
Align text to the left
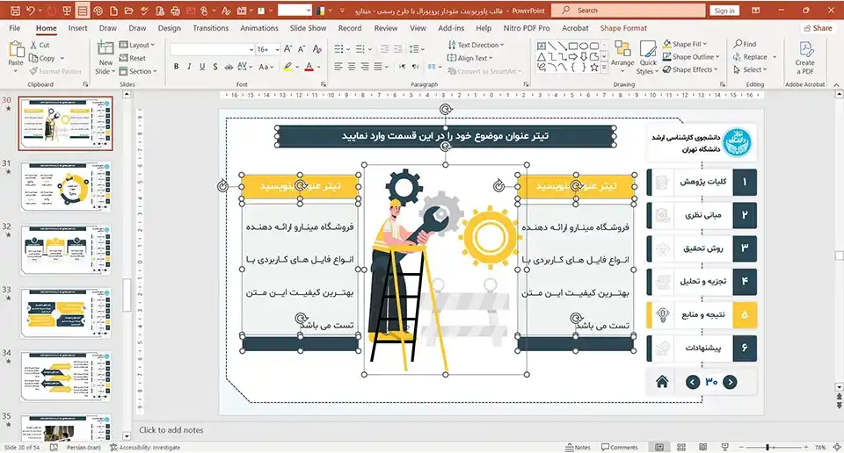coord(338,67)
